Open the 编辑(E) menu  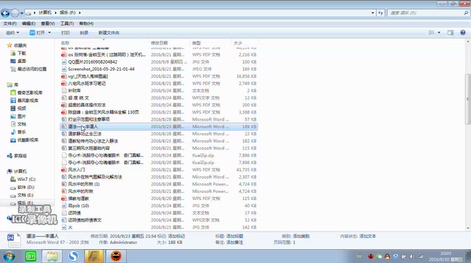point(28,23)
